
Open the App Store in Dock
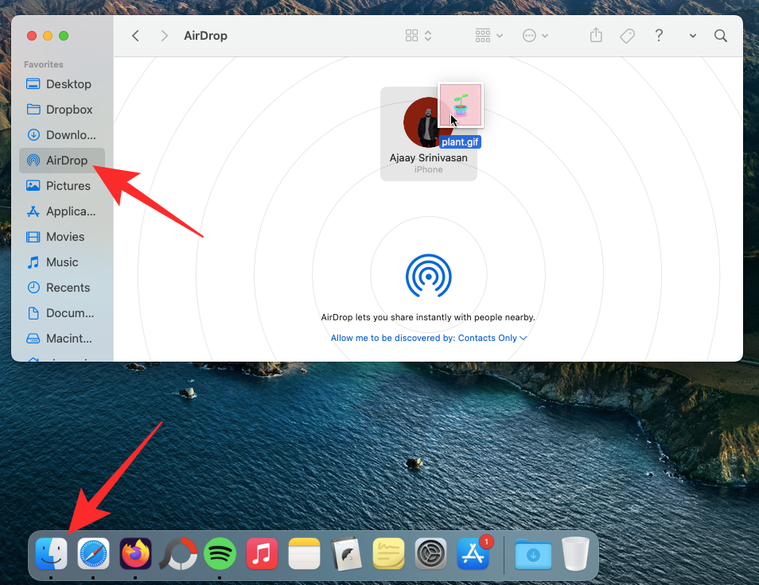pyautogui.click(x=473, y=553)
